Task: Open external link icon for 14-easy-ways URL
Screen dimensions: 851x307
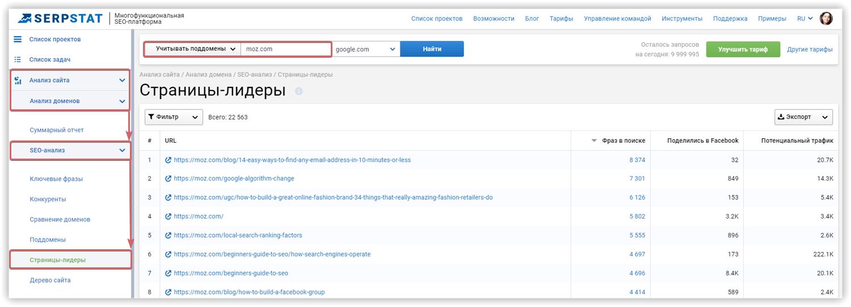Action: (x=168, y=160)
